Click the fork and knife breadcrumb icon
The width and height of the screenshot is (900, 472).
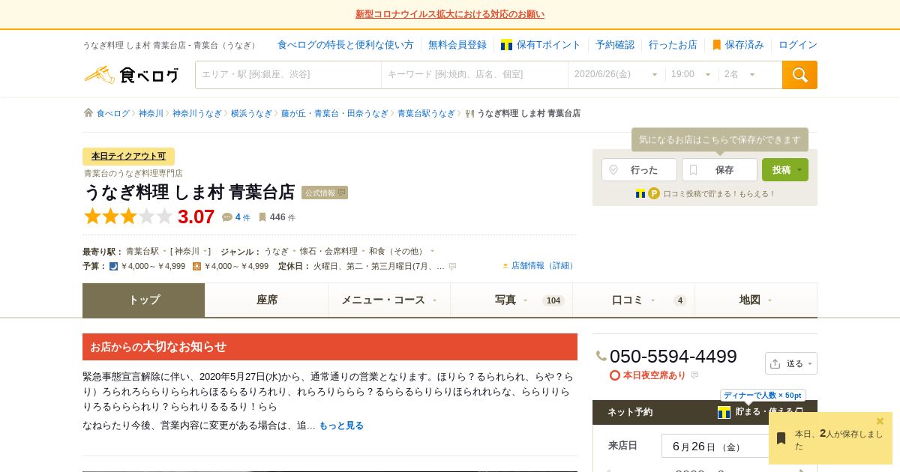pos(469,113)
